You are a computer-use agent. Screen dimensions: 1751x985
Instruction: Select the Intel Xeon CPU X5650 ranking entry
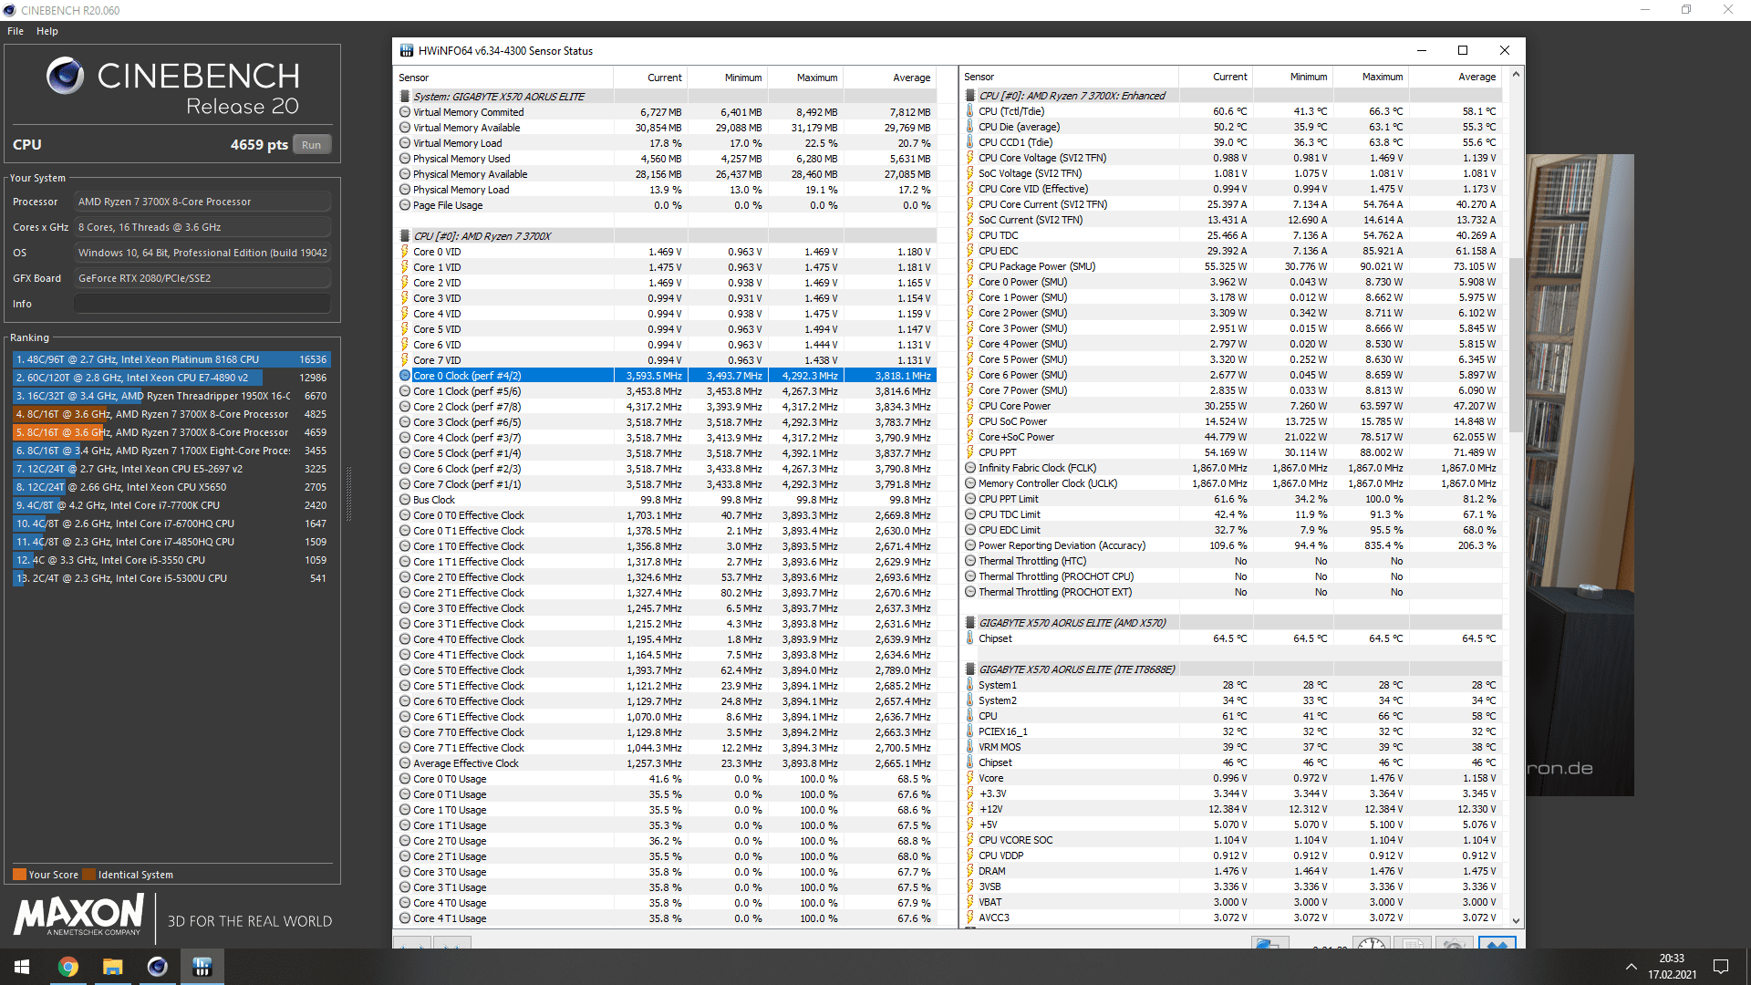(x=171, y=487)
